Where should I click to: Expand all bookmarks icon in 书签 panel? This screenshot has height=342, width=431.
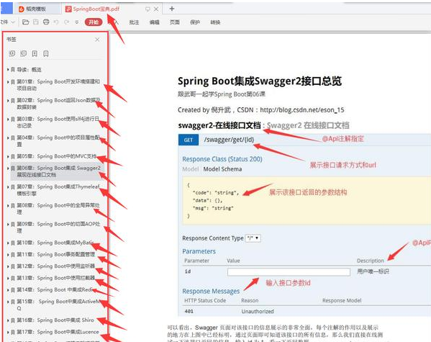[12, 53]
